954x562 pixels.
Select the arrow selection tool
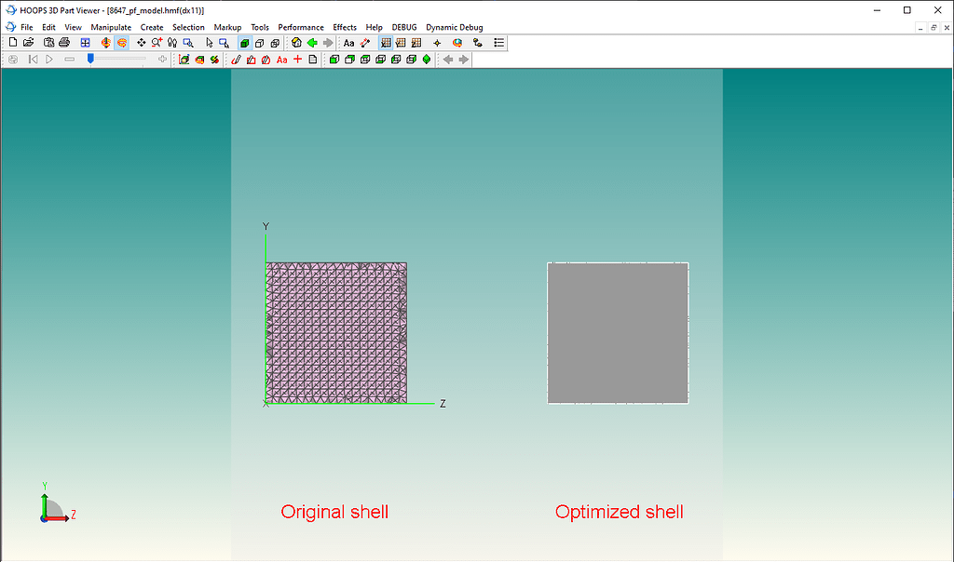209,42
